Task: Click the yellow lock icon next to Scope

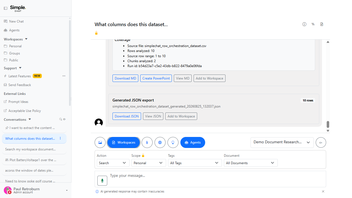Action: 143,156
